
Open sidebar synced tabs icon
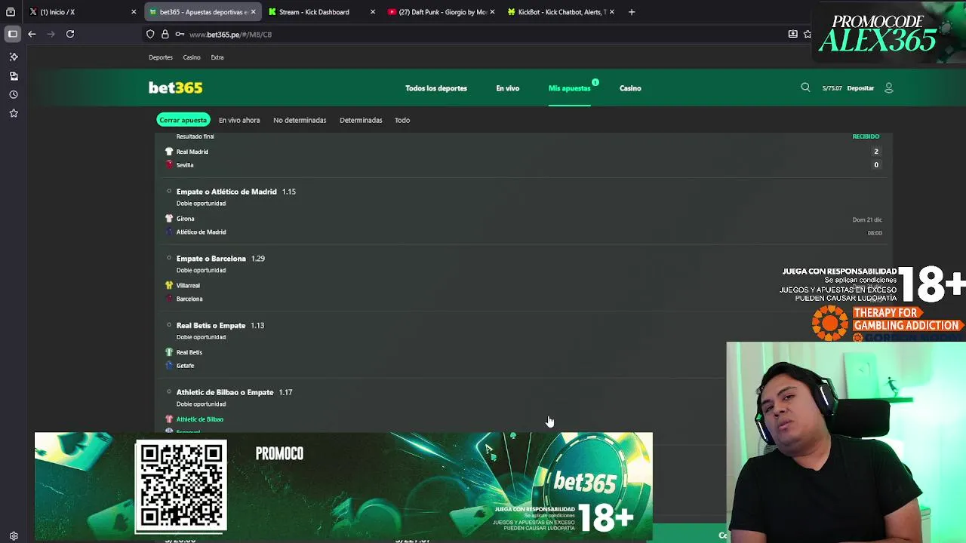(14, 75)
